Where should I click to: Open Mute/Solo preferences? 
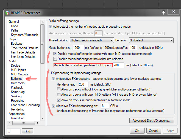coord(18,83)
